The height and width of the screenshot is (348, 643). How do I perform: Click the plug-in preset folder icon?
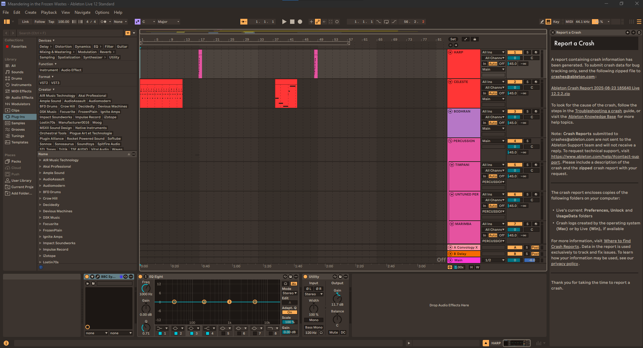88,283
